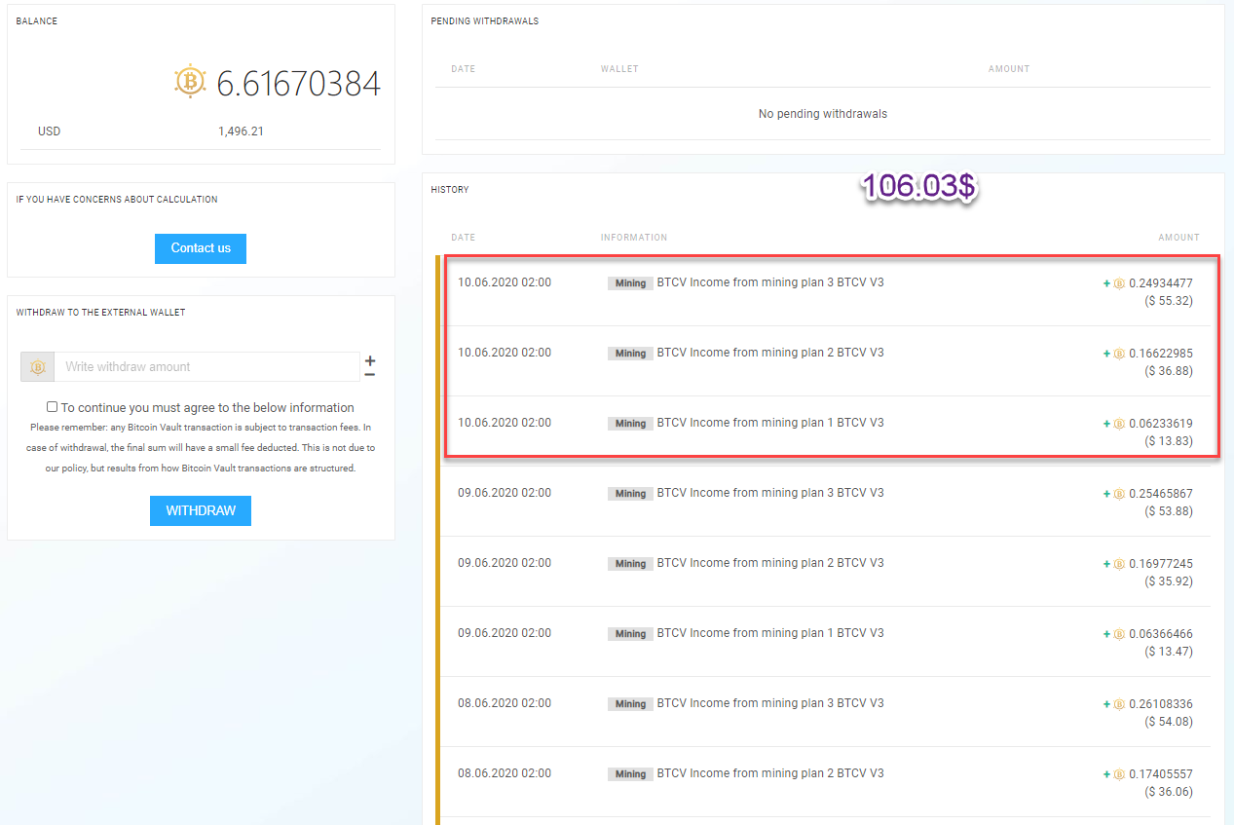The width and height of the screenshot is (1234, 825).
Task: Select dollar value ($ 35.92)
Action: coord(1169,581)
